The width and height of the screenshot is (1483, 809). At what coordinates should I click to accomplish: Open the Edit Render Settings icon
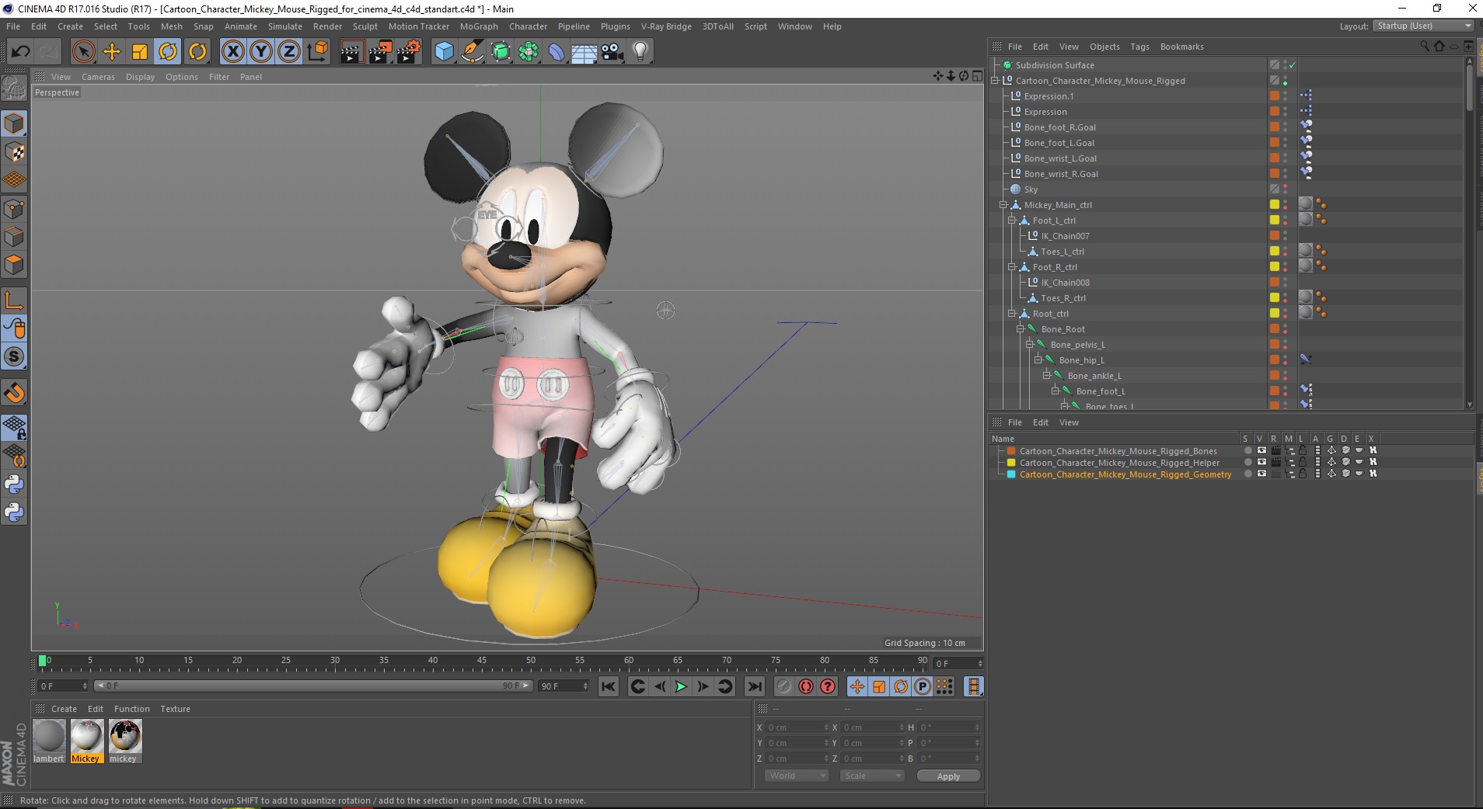coord(409,52)
